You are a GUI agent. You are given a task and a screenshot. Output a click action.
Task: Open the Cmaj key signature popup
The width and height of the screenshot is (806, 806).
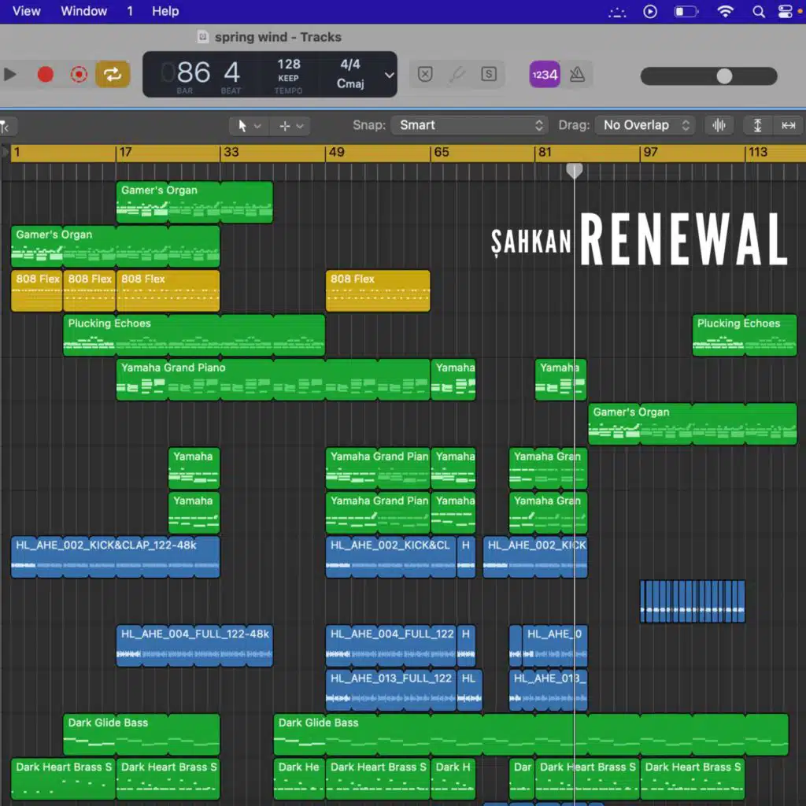click(350, 83)
